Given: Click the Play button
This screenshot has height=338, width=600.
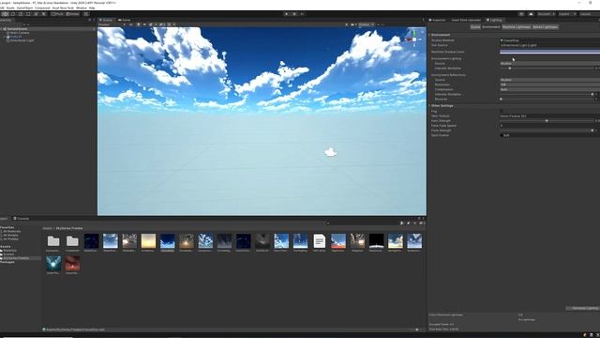Looking at the screenshot, I should point(286,14).
